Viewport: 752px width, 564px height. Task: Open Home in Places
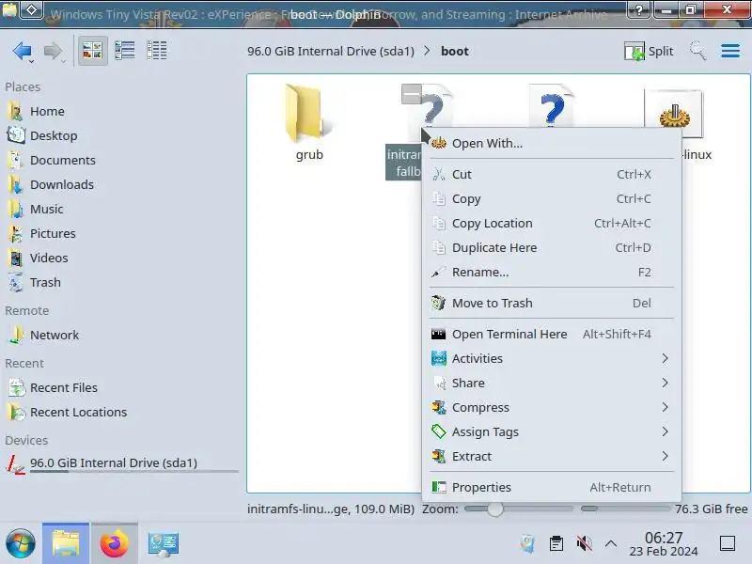pos(47,111)
